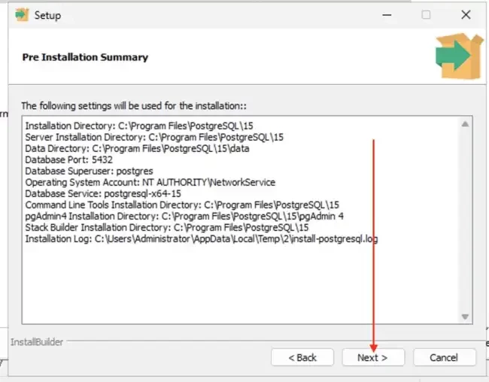Select the 'Database Port: 5432' line
Viewport: 489px width, 382px height.
pyautogui.click(x=69, y=159)
